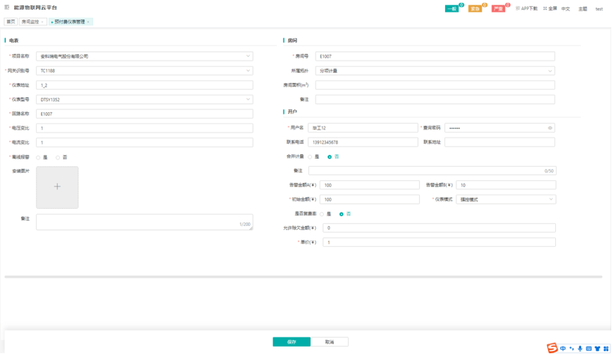Click the 联系电话 input field
The width and height of the screenshot is (612, 354).
coord(363,142)
